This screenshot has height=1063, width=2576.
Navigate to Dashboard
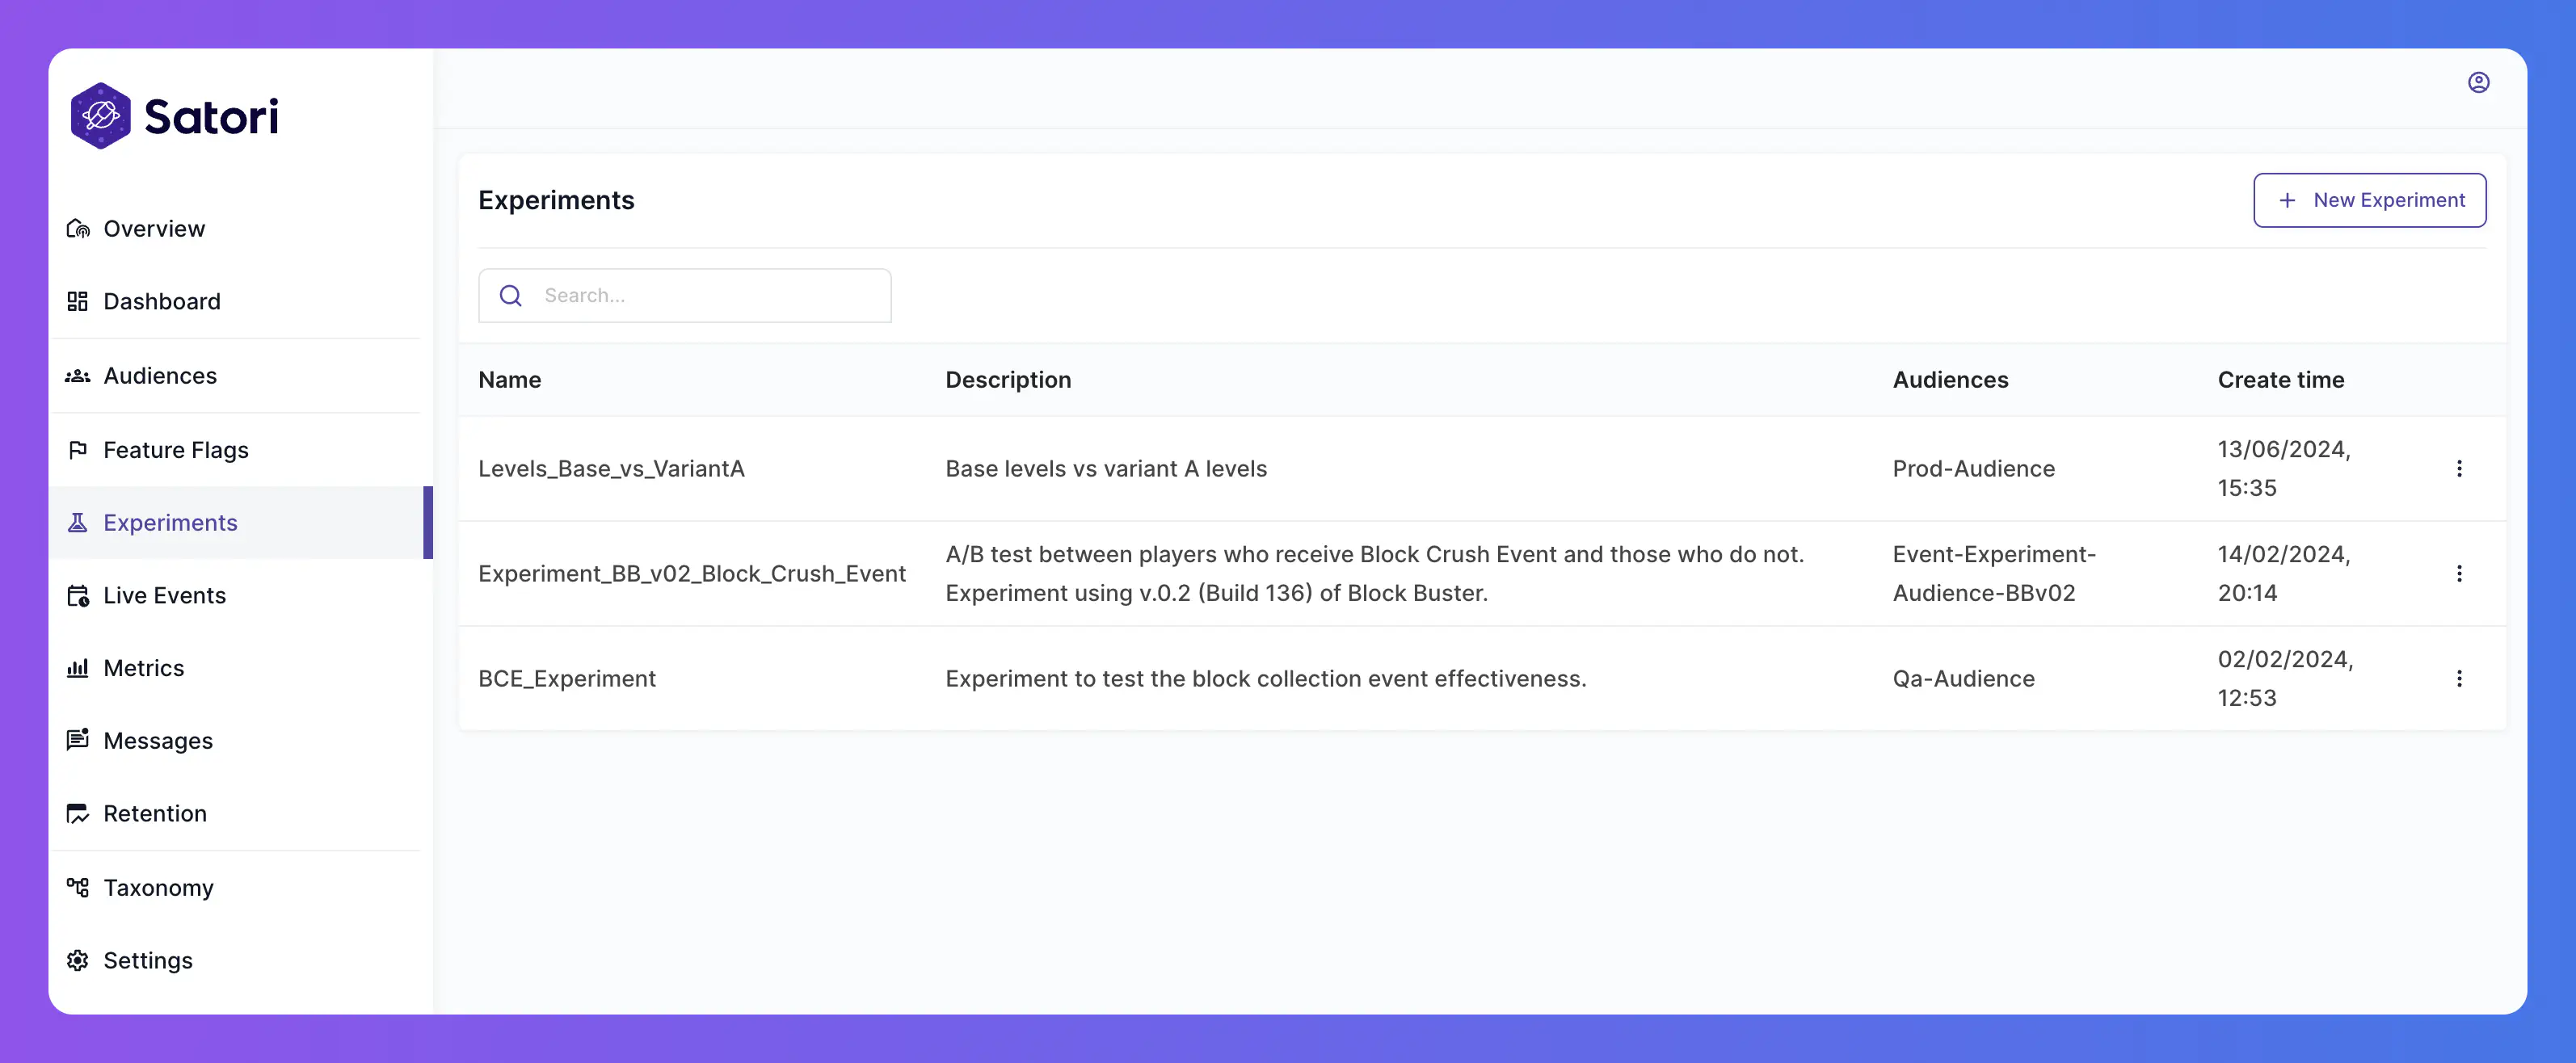[161, 300]
